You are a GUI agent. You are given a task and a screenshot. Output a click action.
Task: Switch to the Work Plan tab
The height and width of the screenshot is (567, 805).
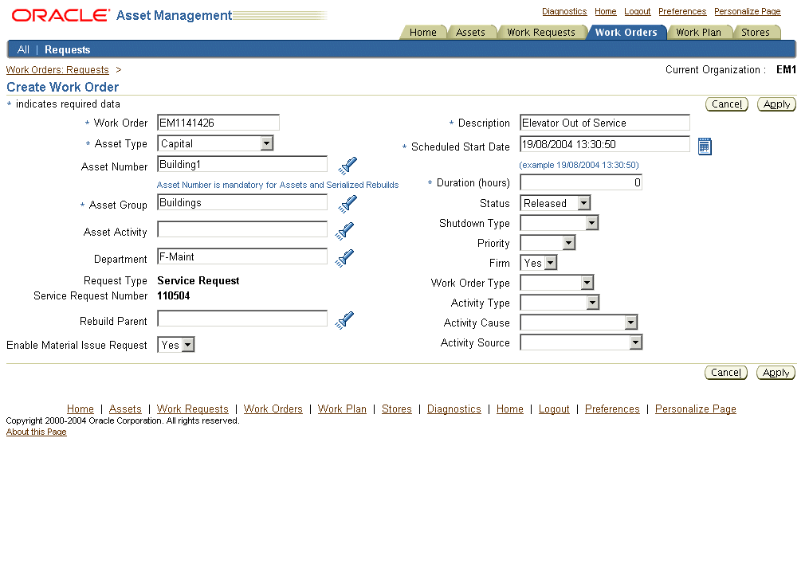click(698, 33)
